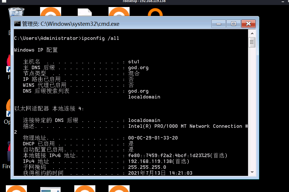This screenshot has height=192, width=289.
Task: Click the lease time 2021年7月13日 14:21:03
Action: click(160, 173)
